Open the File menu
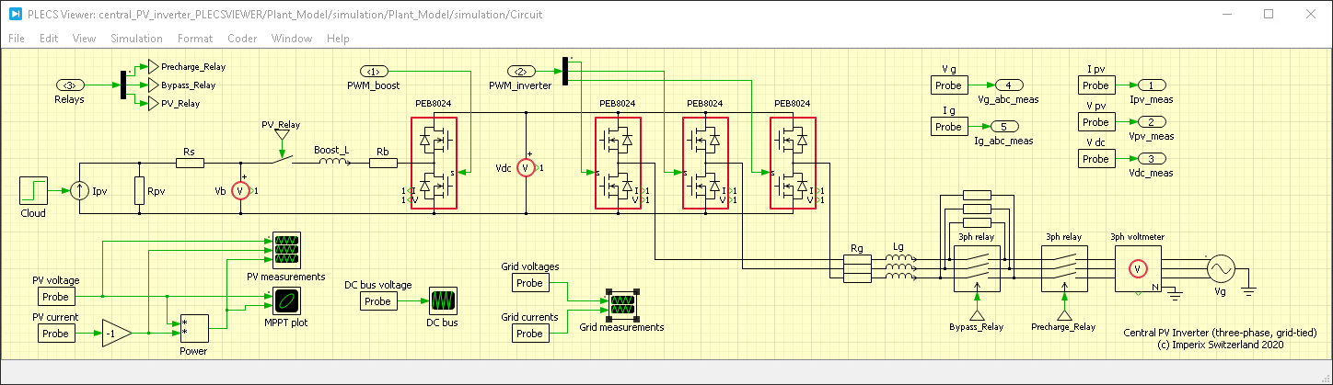Viewport: 1333px width, 385px height. pos(17,39)
